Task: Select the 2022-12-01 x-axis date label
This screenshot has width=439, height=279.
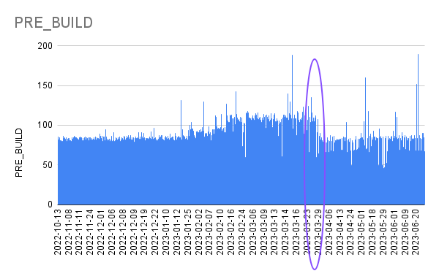Action: 101,232
